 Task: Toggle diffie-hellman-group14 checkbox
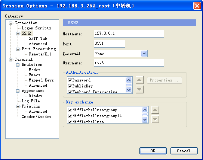(x=70, y=116)
